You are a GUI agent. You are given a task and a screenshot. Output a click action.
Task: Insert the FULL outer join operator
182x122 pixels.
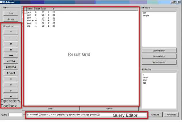11,73
